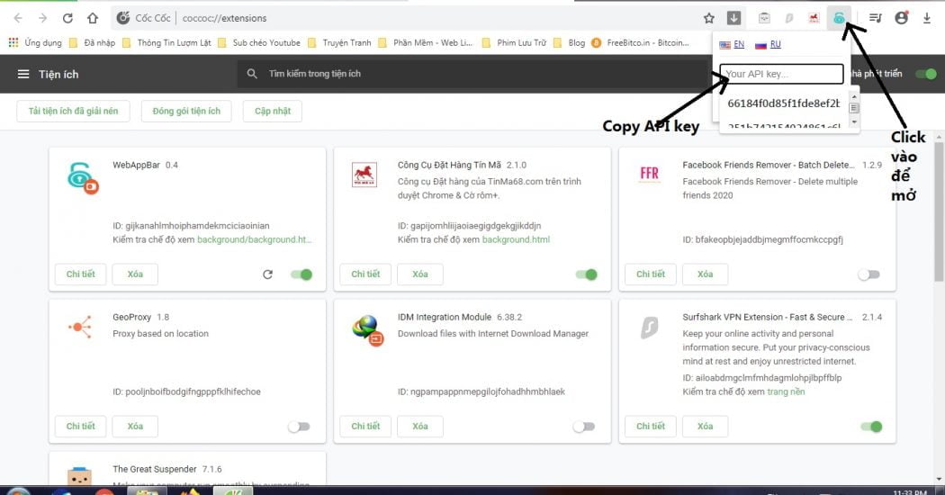Open WebAppBar background/background.ht... link

pos(255,239)
